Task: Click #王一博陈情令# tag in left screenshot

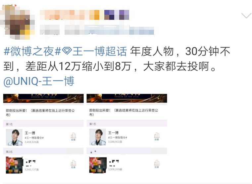Action: point(34,138)
